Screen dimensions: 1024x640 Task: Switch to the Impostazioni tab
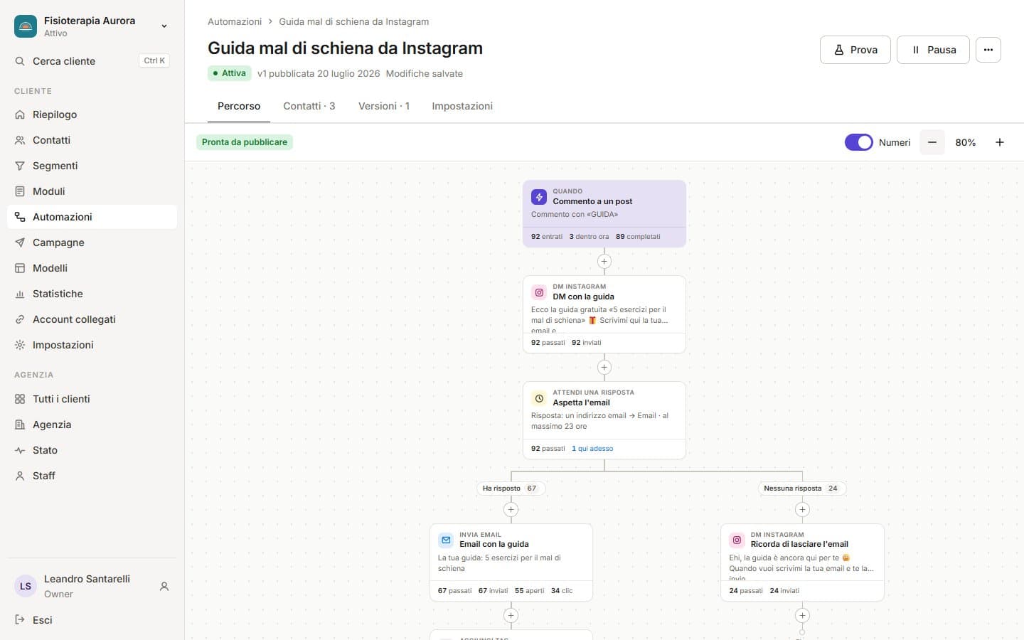[462, 106]
